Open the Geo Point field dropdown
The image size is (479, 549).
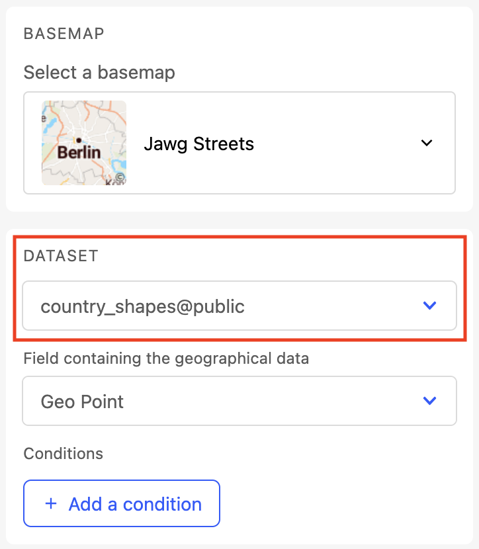tap(239, 401)
